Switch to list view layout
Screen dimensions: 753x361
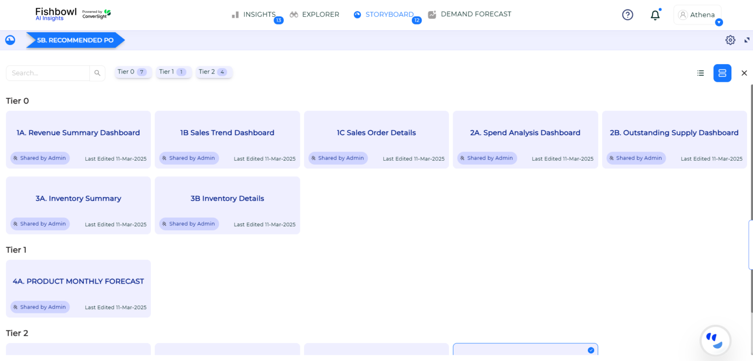pos(701,72)
